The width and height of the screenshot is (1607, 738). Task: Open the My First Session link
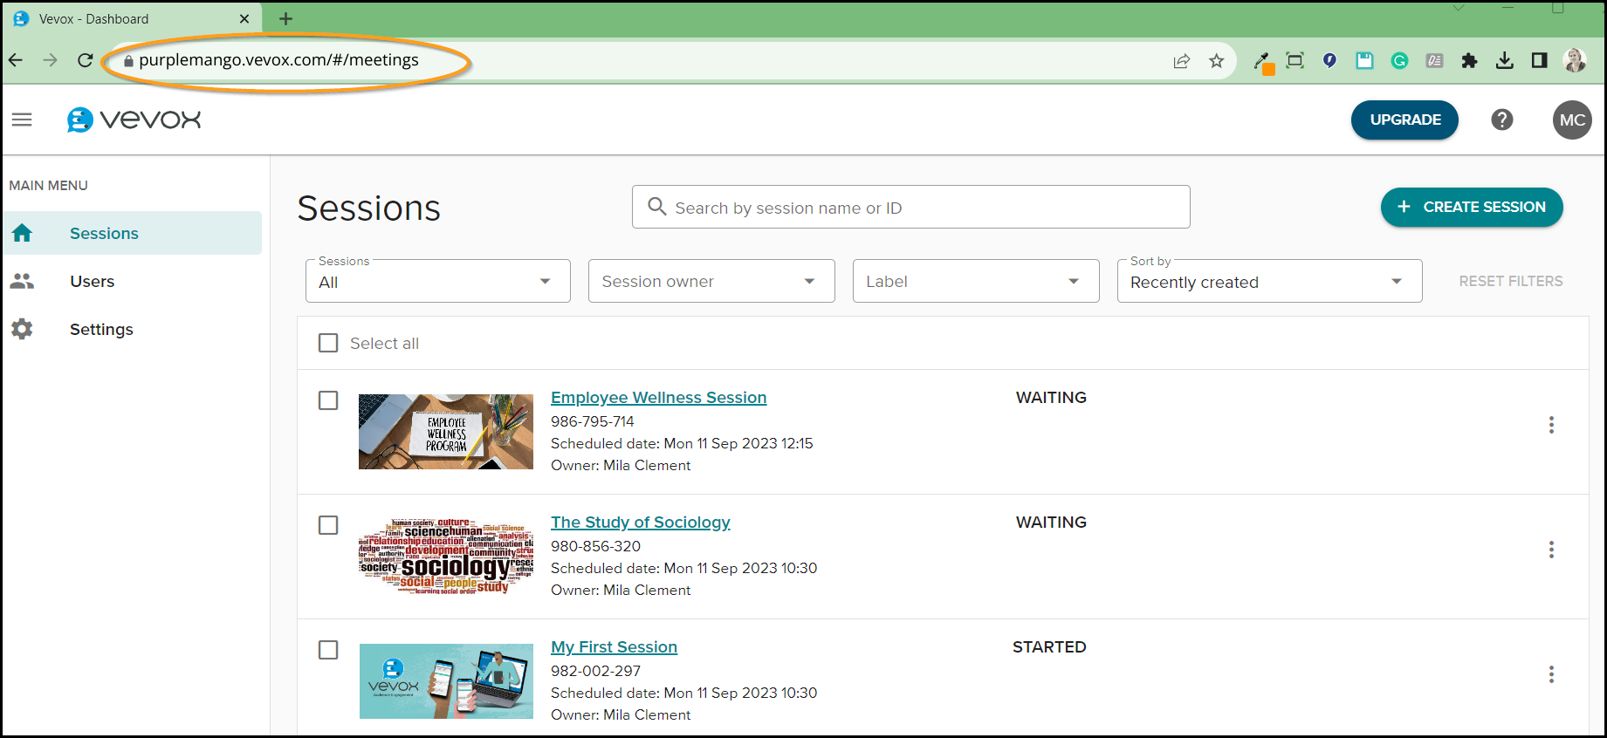coord(614,647)
